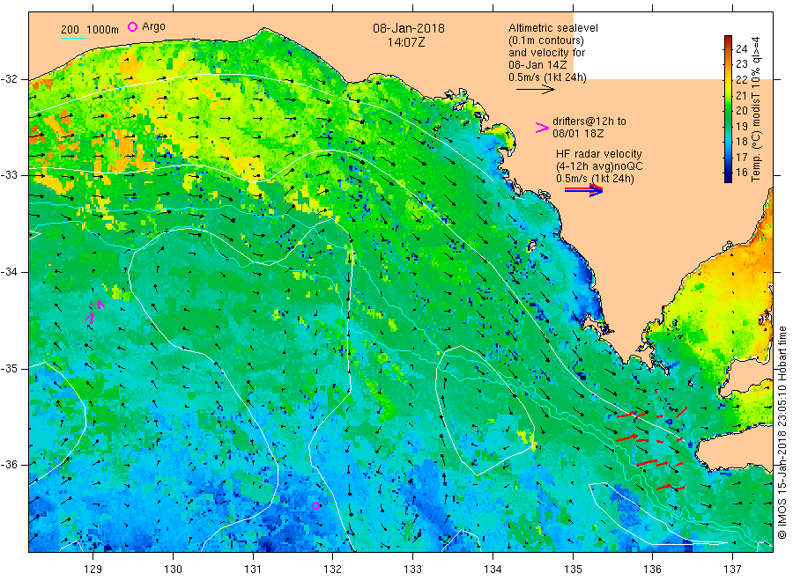
Task: Click the IMOS copyright timestamp text
Action: pos(782,432)
